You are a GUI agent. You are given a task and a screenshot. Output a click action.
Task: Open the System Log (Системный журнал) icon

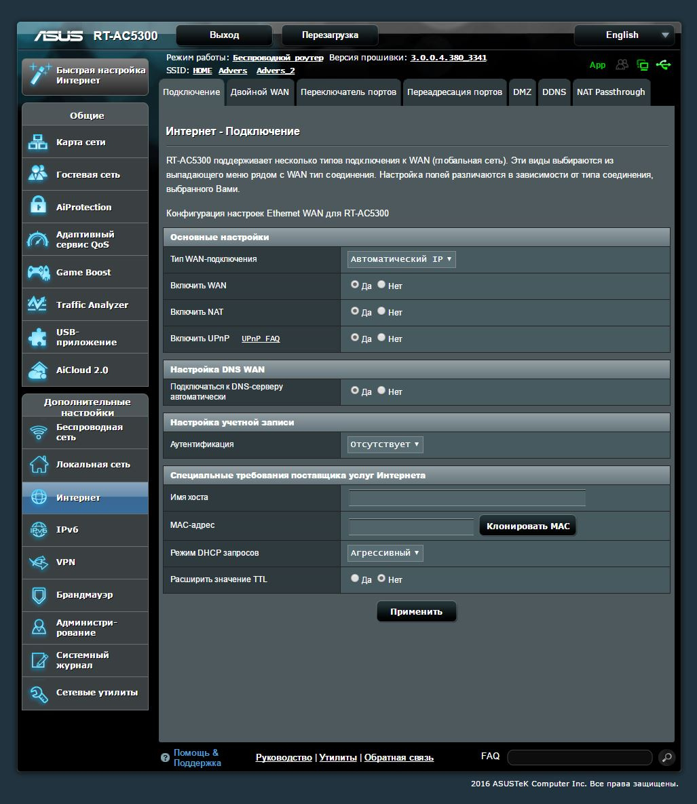[x=39, y=660]
